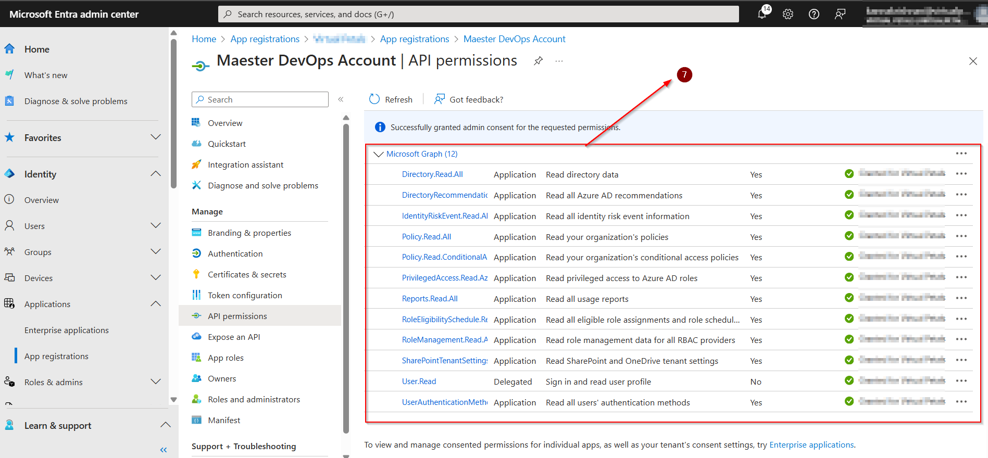This screenshot has height=458, width=988.
Task: Select API permissions in the Manage menu
Action: pyautogui.click(x=260, y=316)
